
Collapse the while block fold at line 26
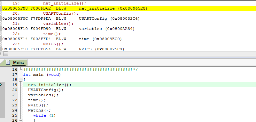[20, 120]
